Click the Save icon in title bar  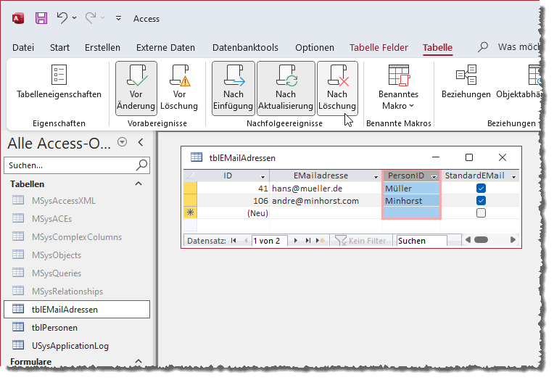41,18
